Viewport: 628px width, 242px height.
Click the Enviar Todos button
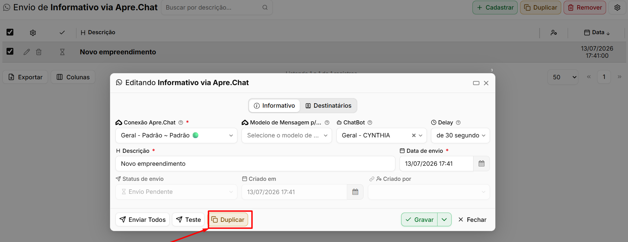tap(143, 219)
